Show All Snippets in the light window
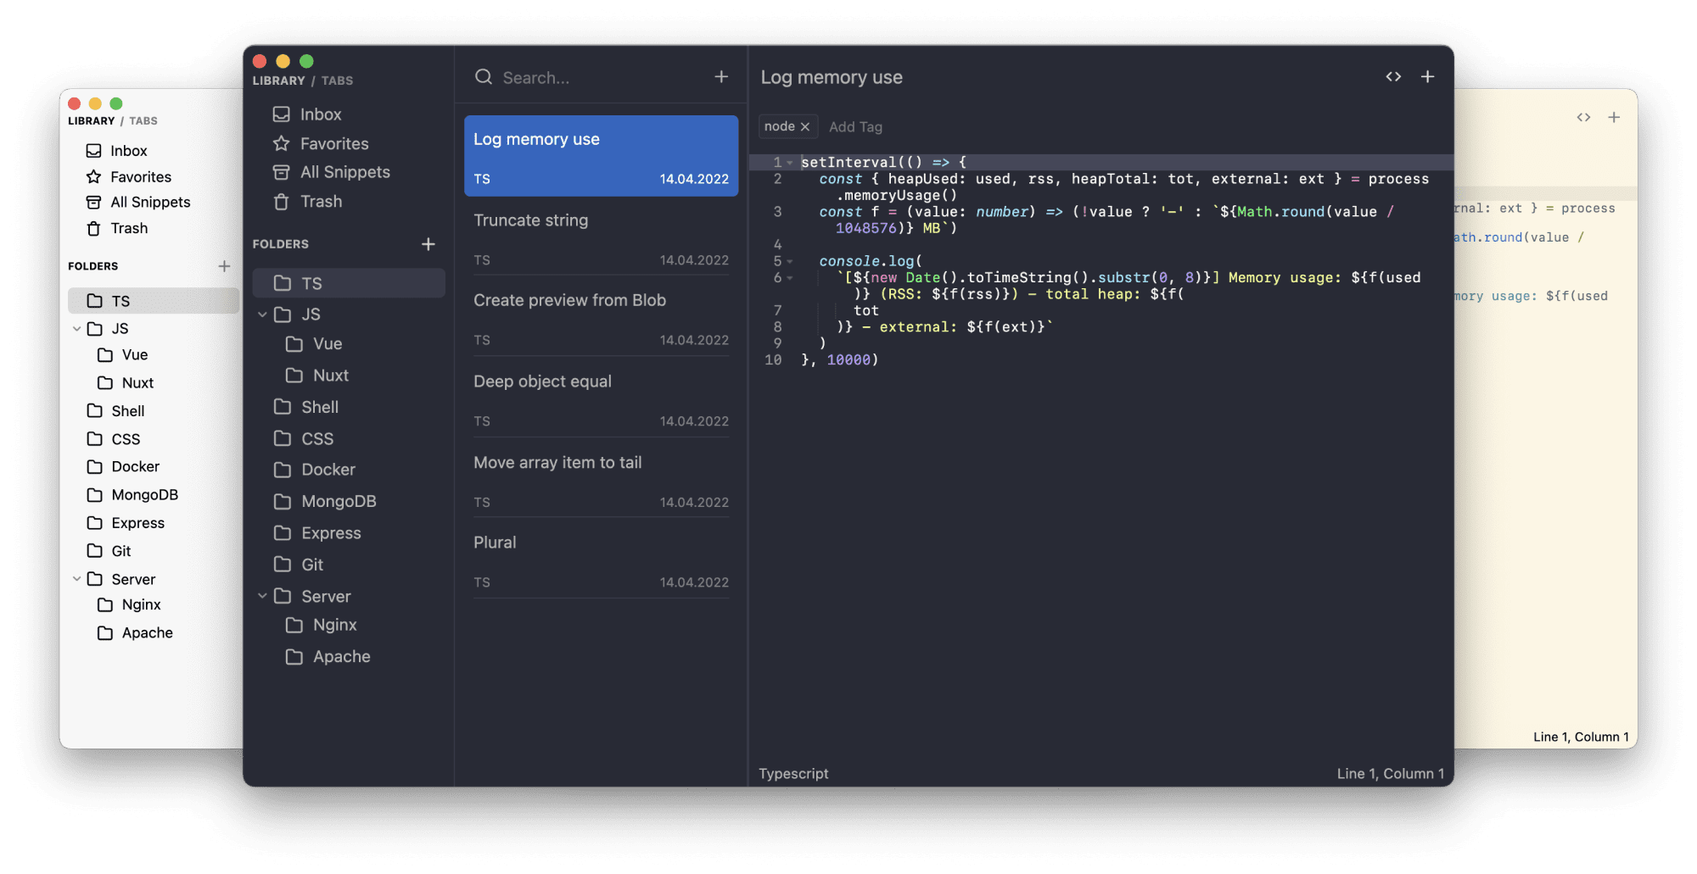 (x=138, y=203)
